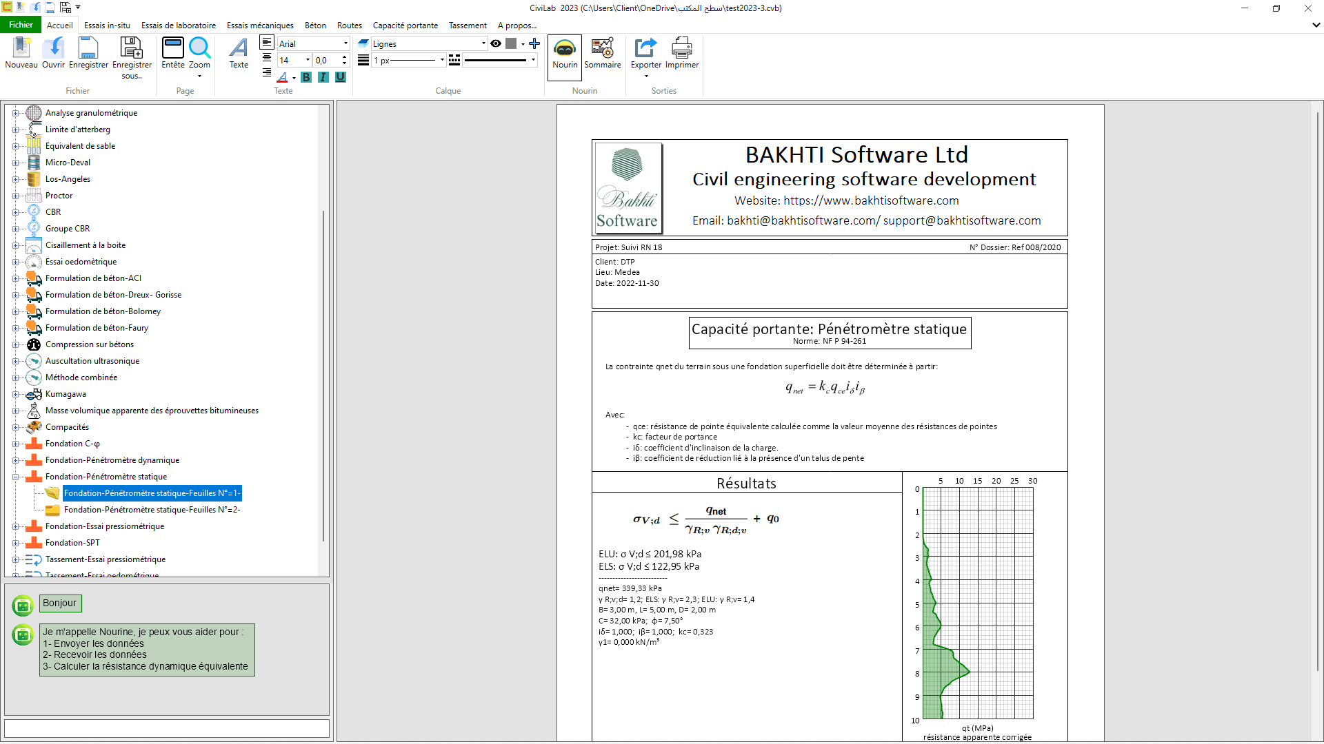Expand the Proctor tree node

click(15, 196)
